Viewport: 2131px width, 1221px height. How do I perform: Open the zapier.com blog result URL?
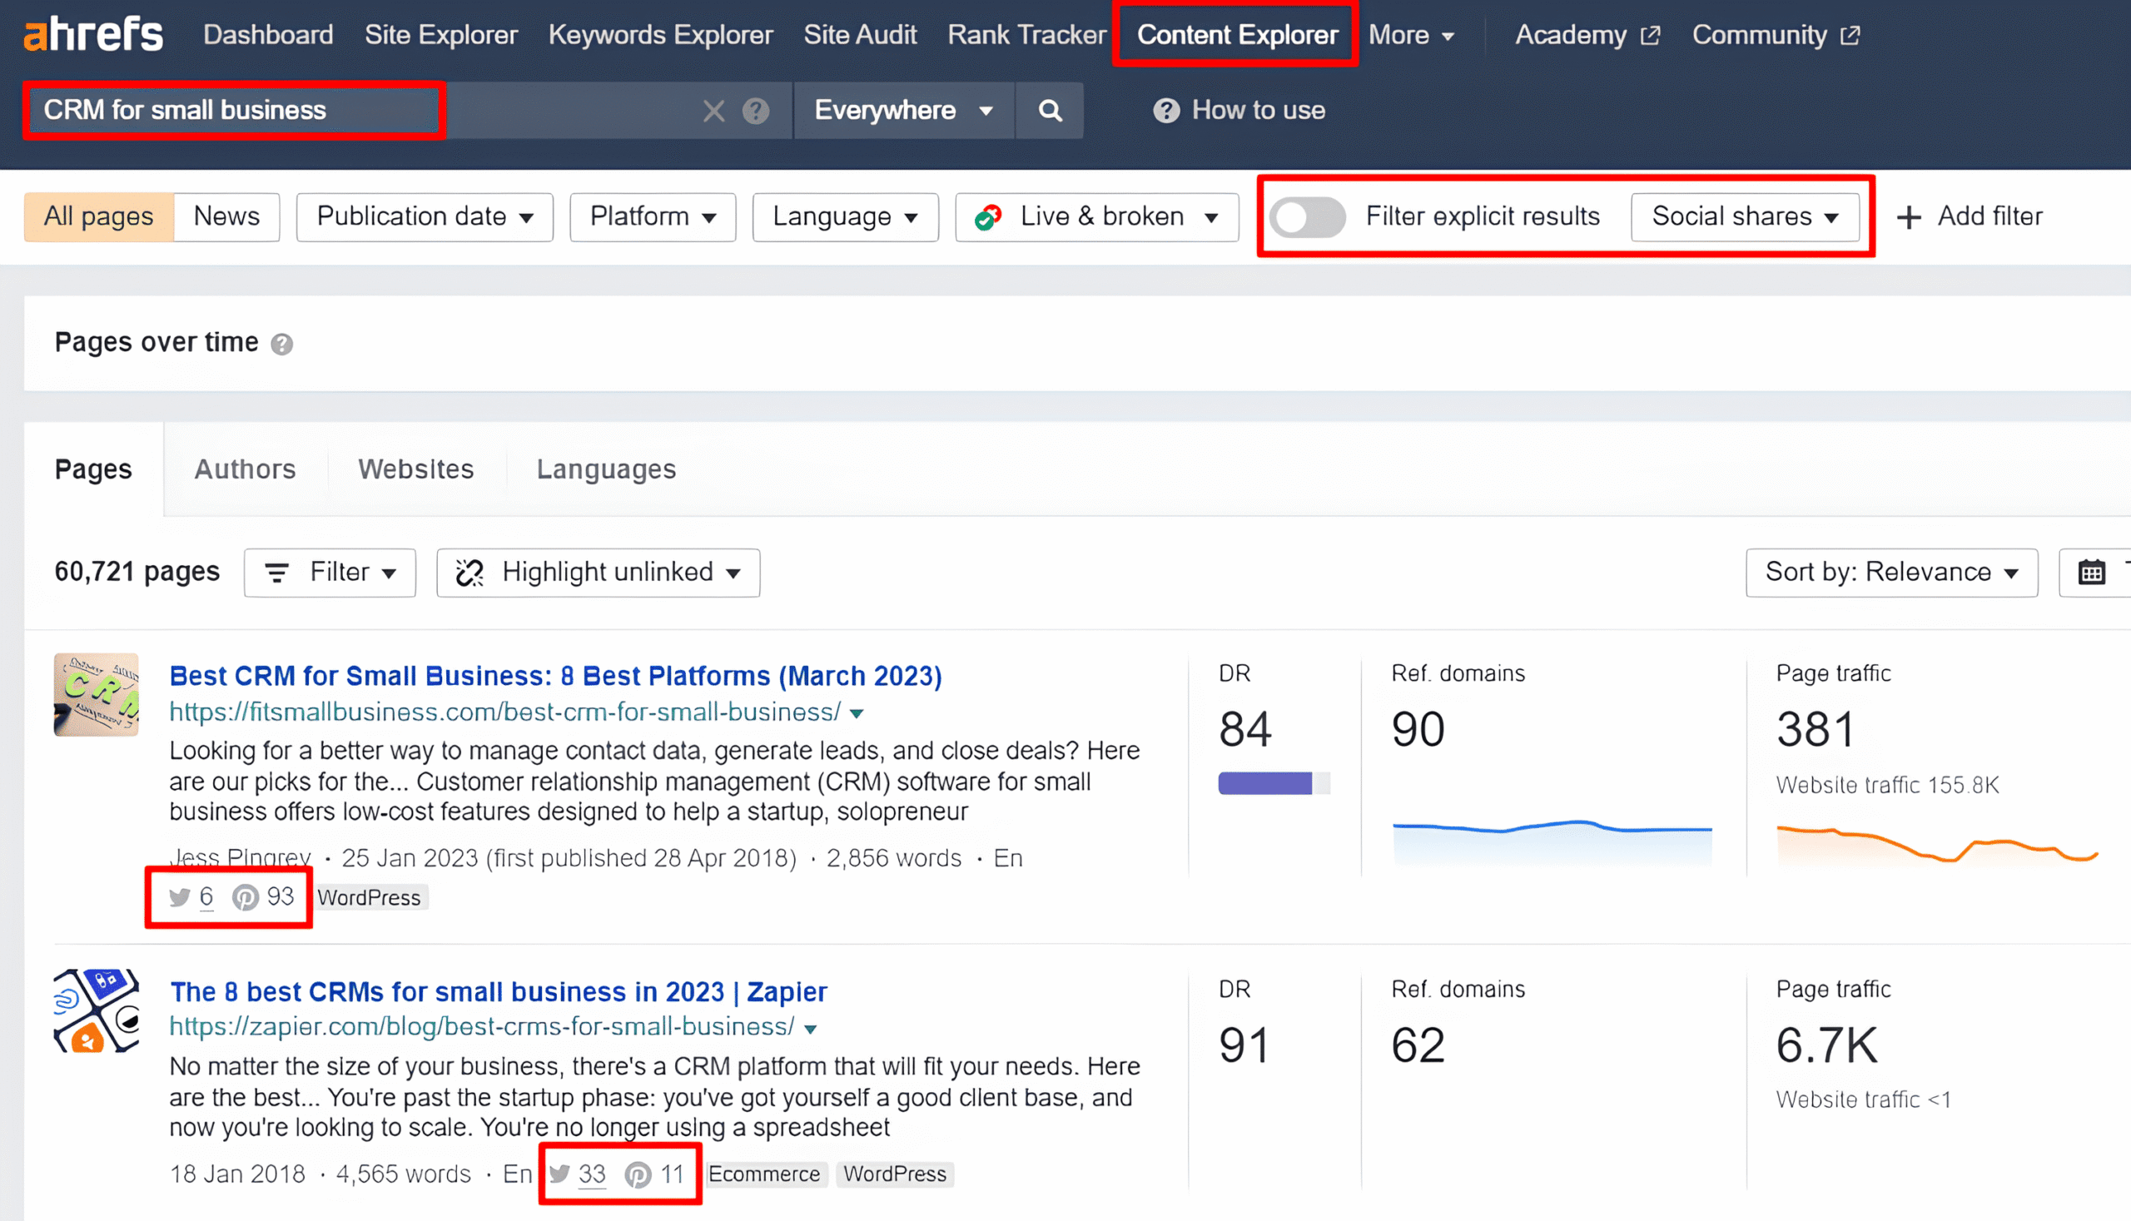click(x=481, y=1027)
